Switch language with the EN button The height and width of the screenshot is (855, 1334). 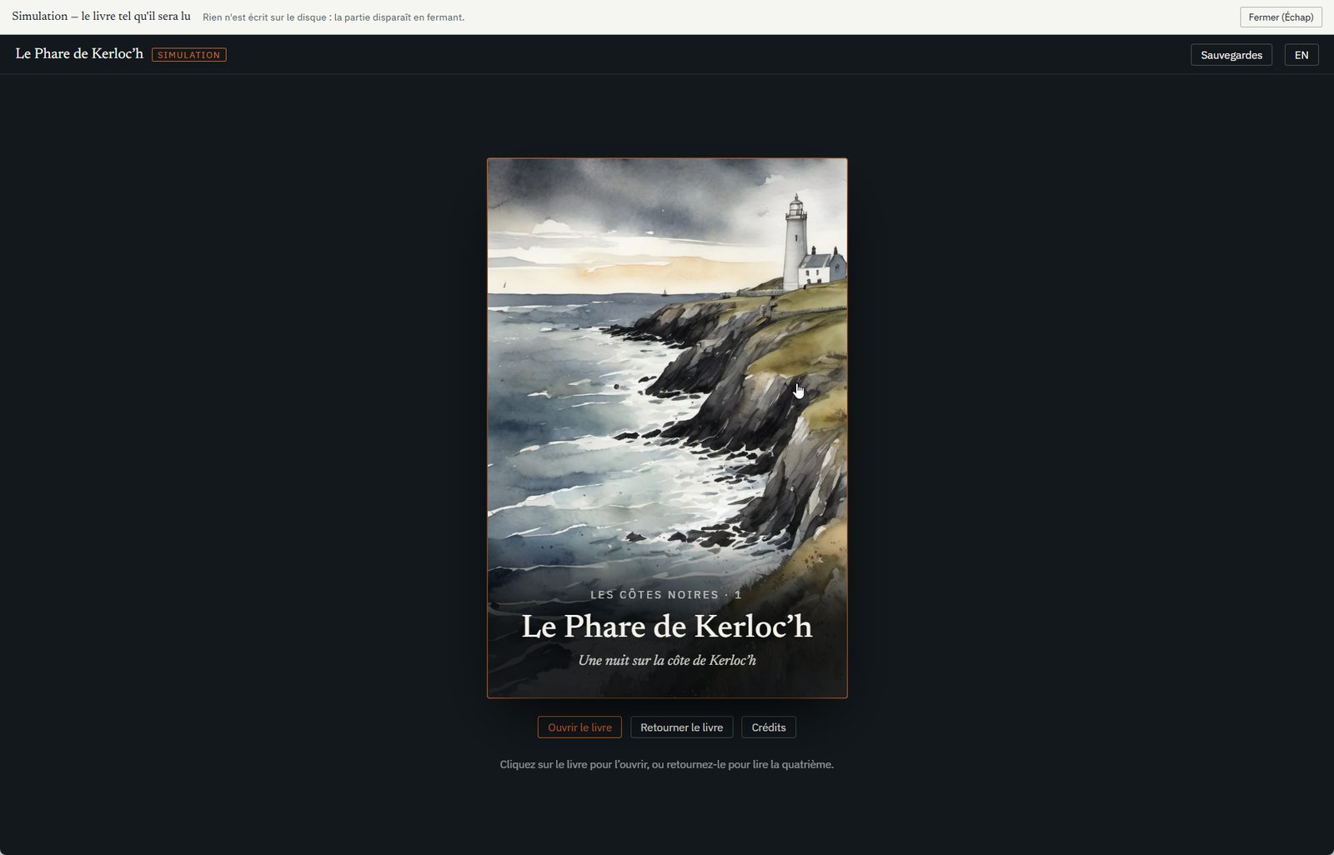click(x=1301, y=55)
